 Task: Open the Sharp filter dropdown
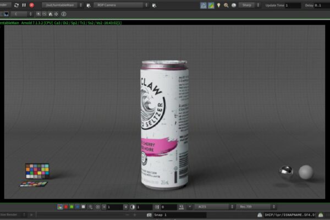(x=249, y=5)
